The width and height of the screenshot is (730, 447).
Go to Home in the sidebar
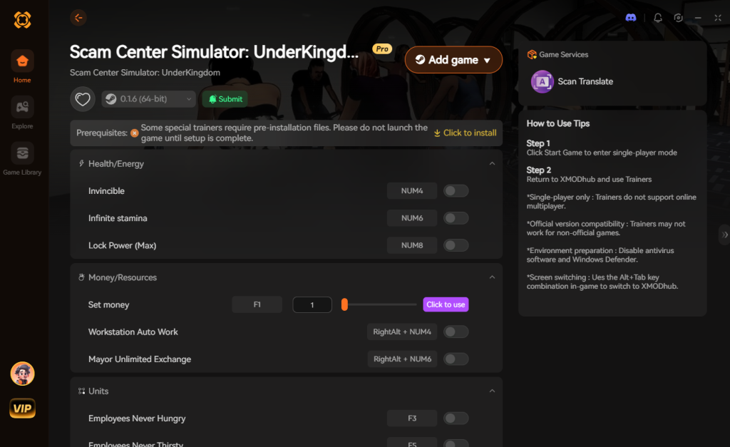tap(22, 66)
